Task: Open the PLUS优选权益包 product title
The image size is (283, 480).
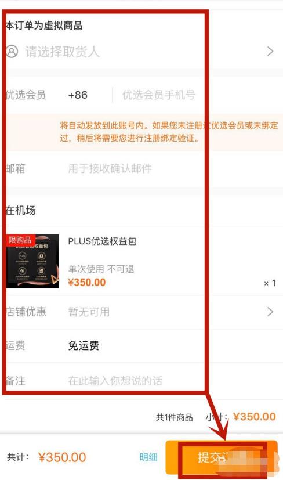Action: point(102,241)
